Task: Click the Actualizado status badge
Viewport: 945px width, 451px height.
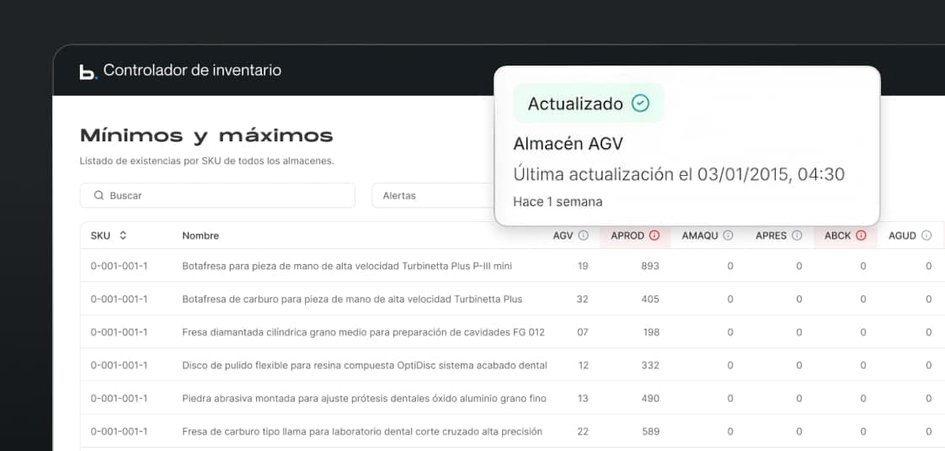Action: pos(588,103)
